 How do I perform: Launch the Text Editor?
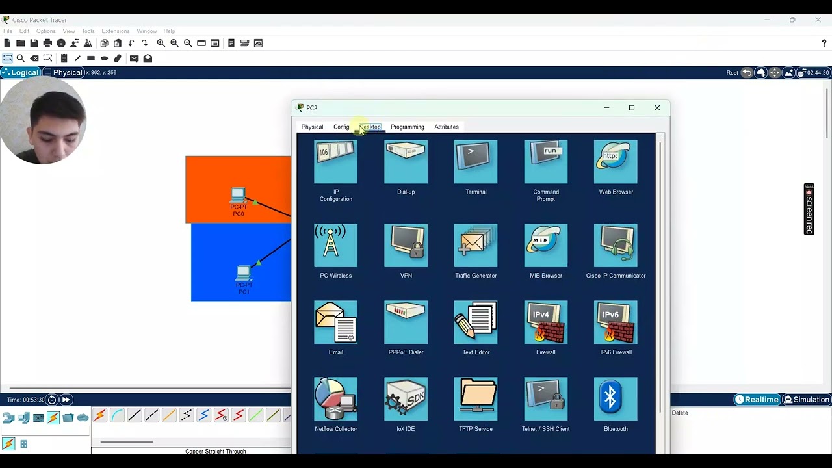476,322
